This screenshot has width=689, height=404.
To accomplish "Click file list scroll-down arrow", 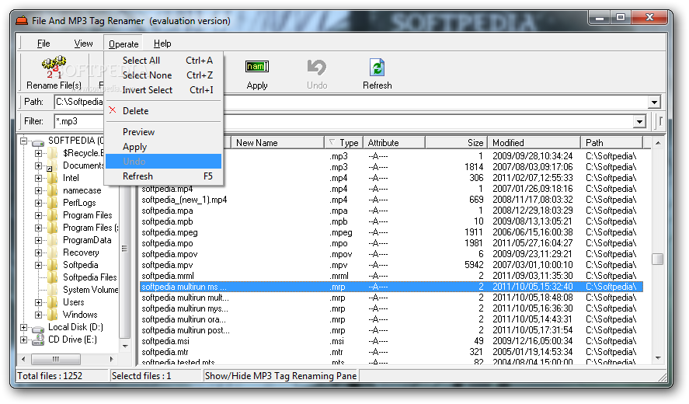I will click(657, 358).
